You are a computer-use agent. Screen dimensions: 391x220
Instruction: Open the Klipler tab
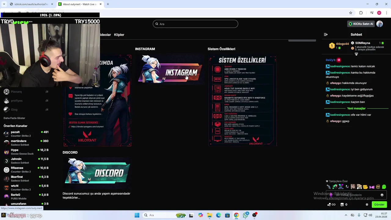[119, 35]
